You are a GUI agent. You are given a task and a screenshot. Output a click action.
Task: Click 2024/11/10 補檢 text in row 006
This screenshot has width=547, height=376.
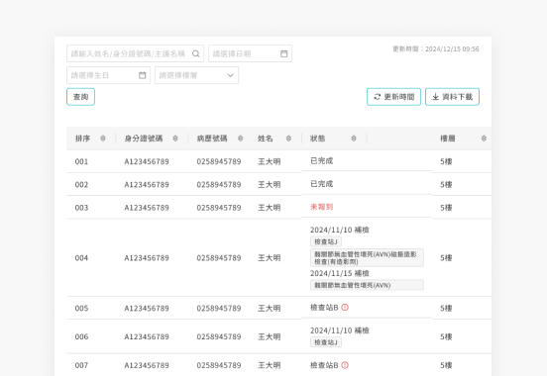click(x=340, y=330)
